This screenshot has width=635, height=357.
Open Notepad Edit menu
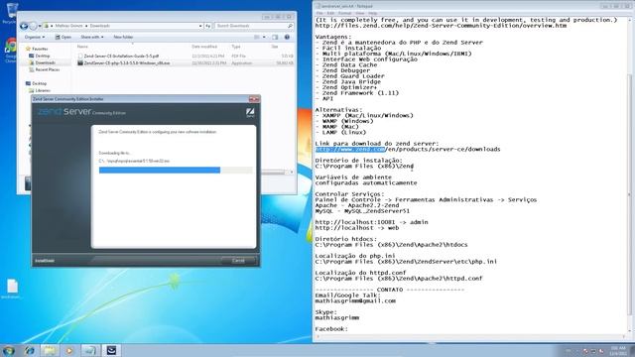[x=330, y=13]
